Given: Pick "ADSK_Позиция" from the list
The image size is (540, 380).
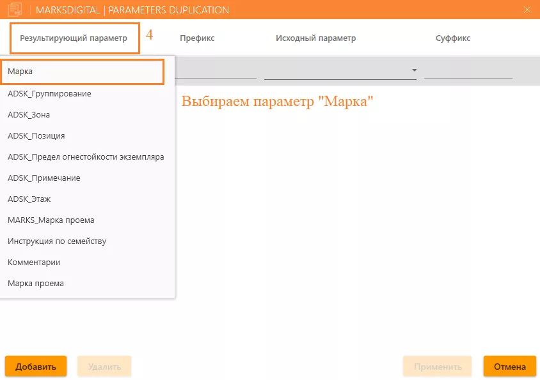Looking at the screenshot, I should [36, 136].
